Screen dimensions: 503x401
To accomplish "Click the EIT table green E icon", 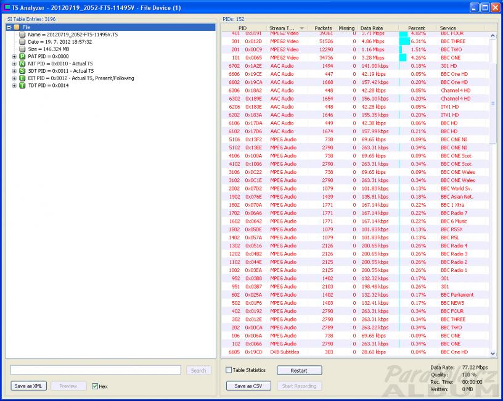I will (22, 78).
